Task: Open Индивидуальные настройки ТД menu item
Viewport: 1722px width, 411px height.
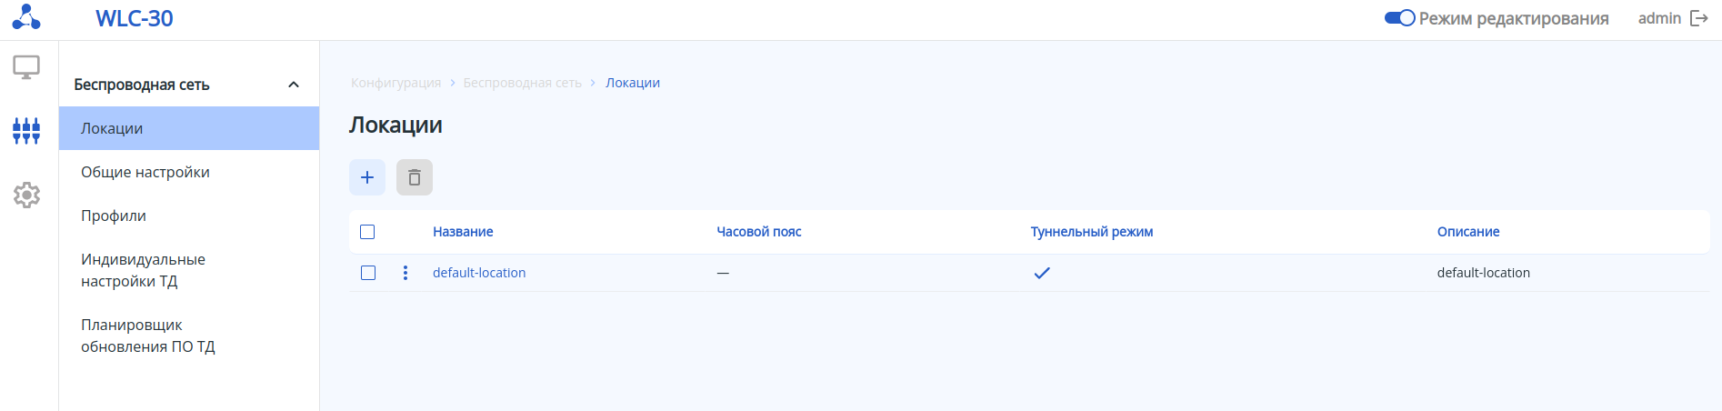Action: coord(143,270)
